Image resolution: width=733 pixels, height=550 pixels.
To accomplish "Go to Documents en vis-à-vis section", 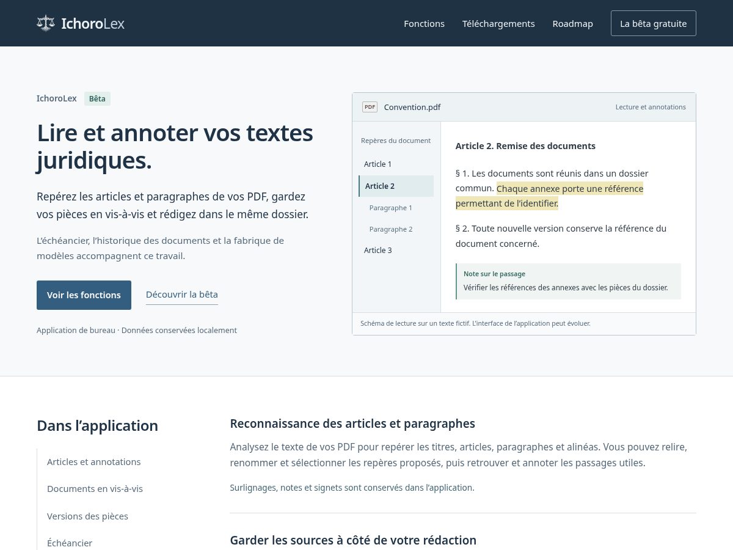I will [x=95, y=489].
